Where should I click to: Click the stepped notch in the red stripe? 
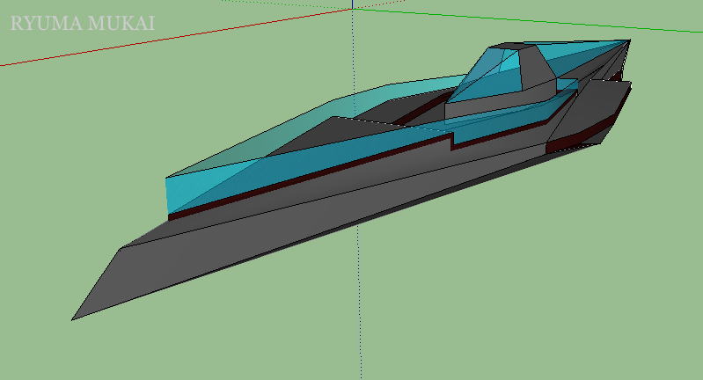click(x=450, y=140)
